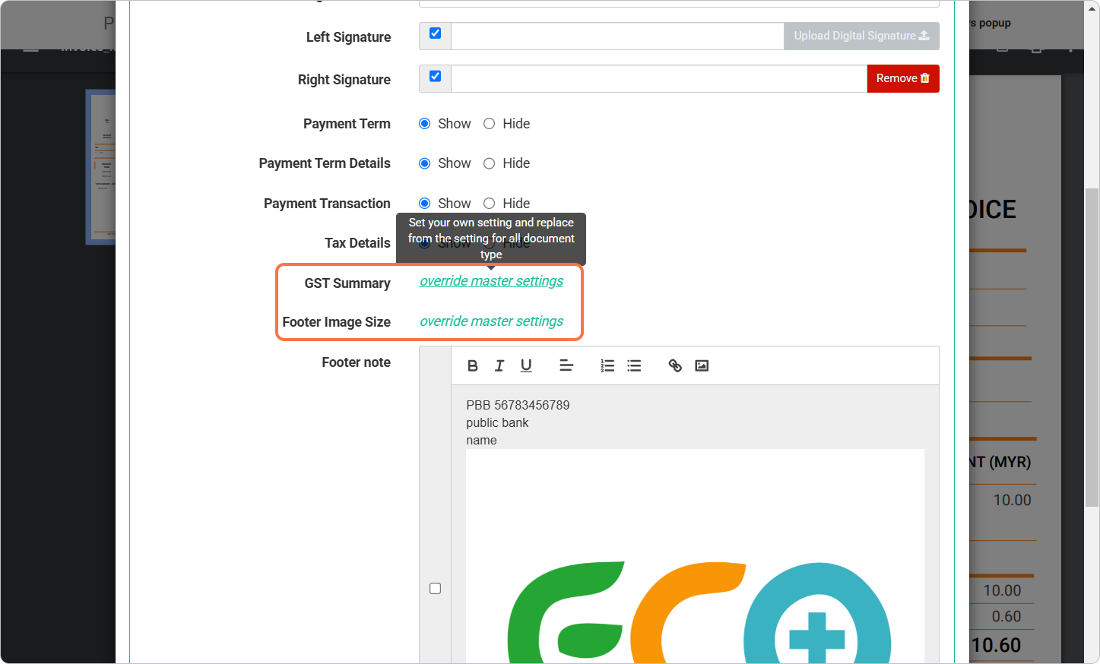
Task: Click the Left Signature input field
Action: click(x=617, y=36)
